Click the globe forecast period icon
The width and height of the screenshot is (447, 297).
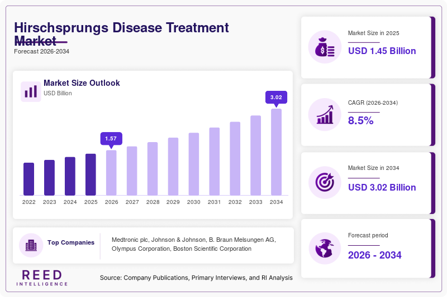tap(325, 249)
